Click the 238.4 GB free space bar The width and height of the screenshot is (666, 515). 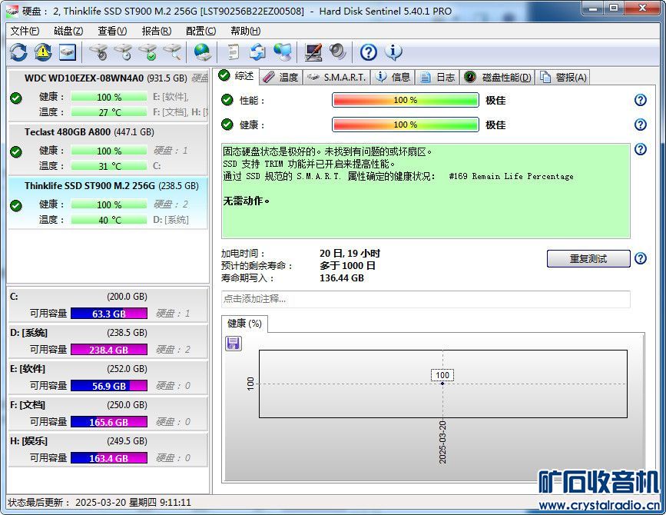[109, 350]
